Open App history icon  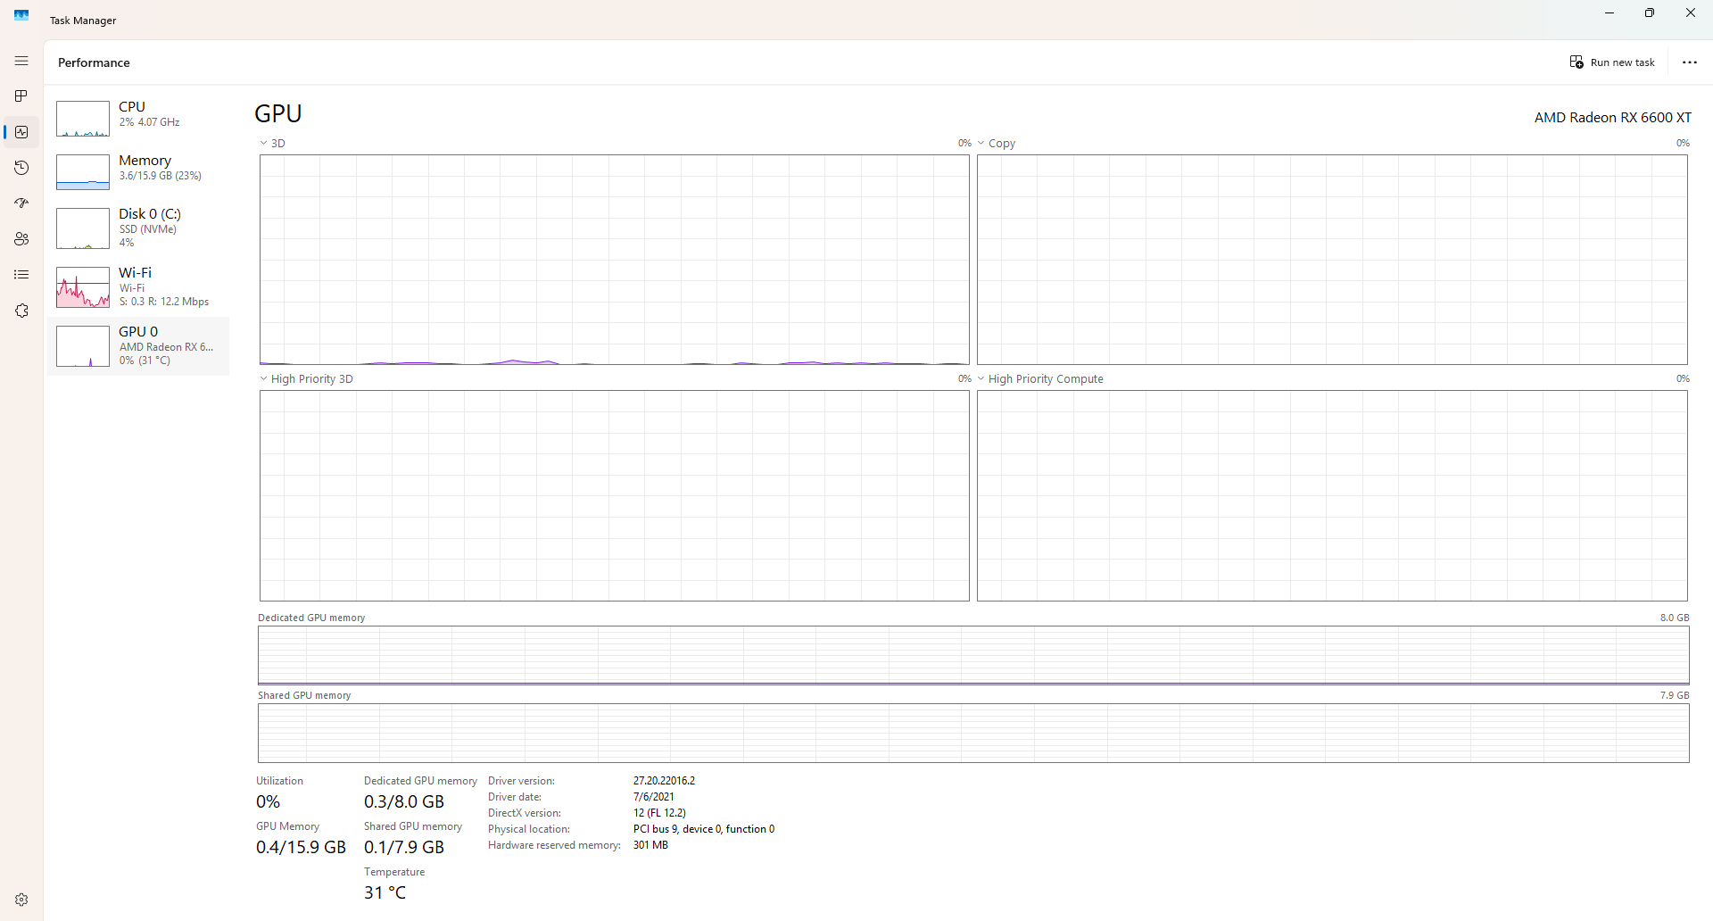click(21, 168)
